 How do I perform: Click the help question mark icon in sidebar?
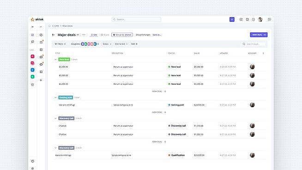click(x=32, y=161)
